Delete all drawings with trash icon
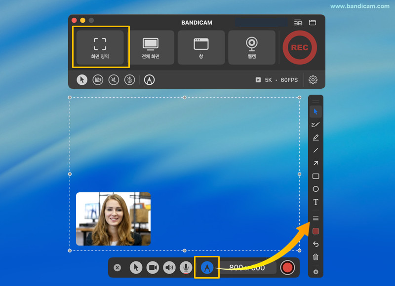 [316, 257]
